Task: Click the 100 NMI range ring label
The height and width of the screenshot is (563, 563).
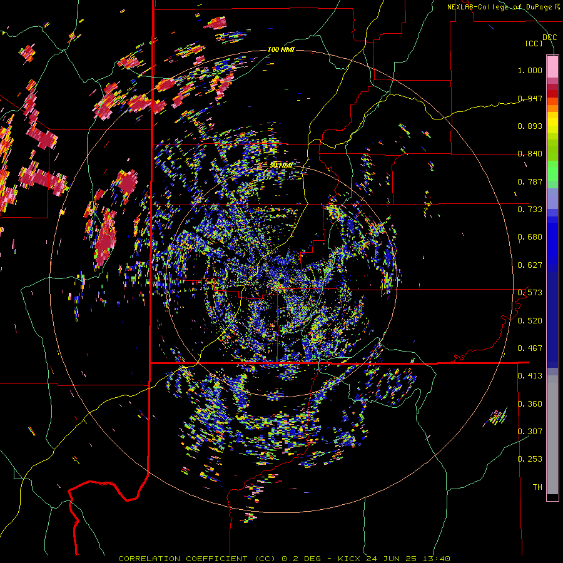Action: (x=281, y=49)
